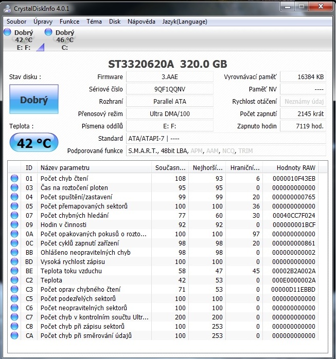Select 'Teplota toku vzduchu' parameter name
Image resolution: width=336 pixels, height=359 pixels.
point(71,271)
